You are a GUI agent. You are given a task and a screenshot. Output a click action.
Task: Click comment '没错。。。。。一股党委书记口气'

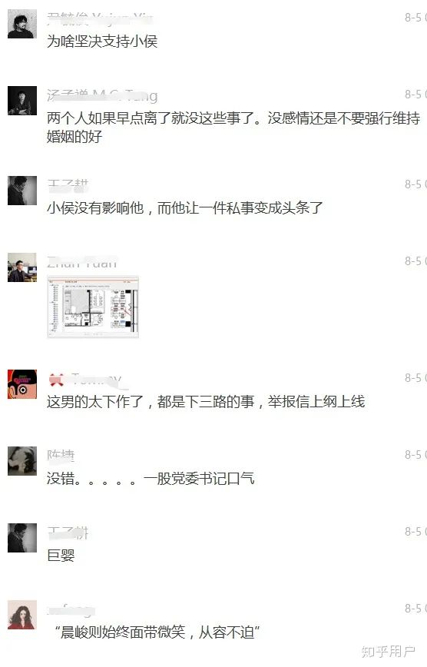(151, 479)
